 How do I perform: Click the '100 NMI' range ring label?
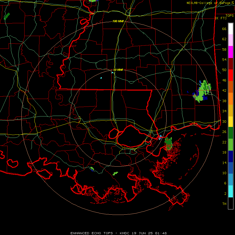click(118, 21)
